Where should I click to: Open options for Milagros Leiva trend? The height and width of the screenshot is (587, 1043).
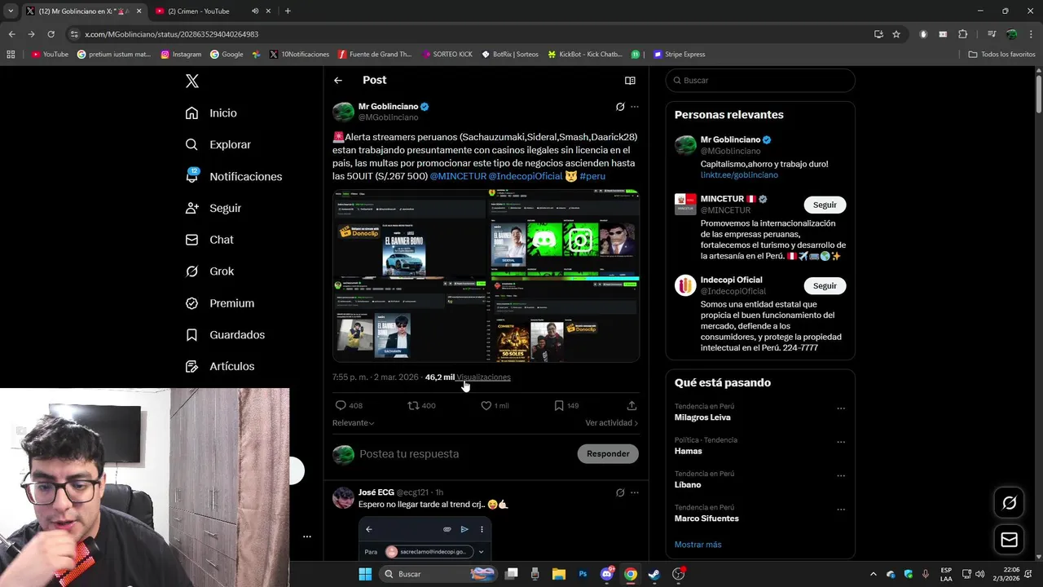click(x=841, y=408)
